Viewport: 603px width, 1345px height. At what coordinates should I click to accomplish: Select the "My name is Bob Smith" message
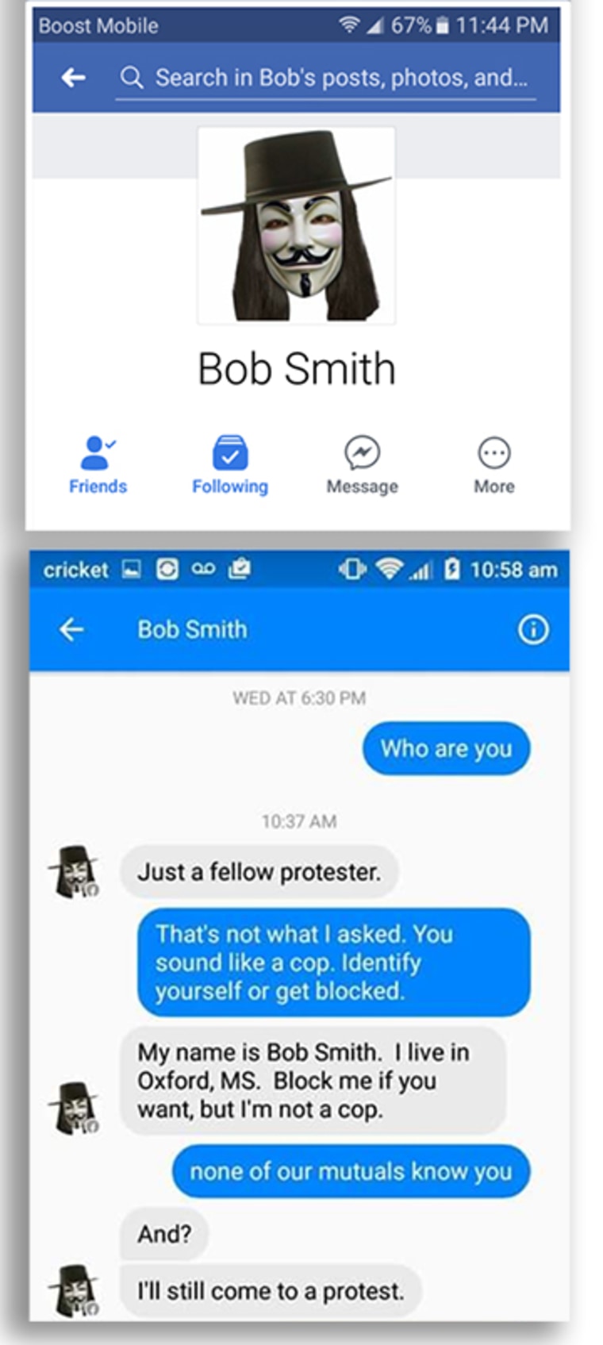tap(313, 1081)
